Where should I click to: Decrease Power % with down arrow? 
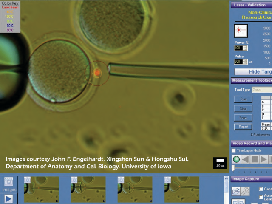(x=245, y=49)
